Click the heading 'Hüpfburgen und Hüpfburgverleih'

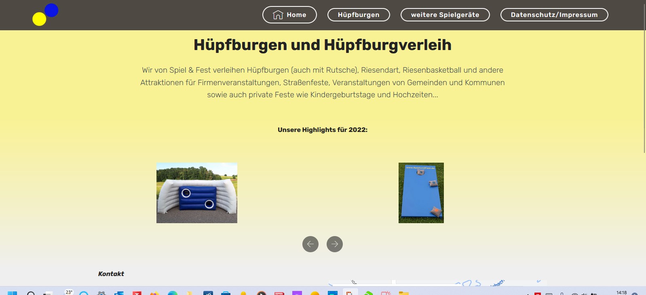(x=323, y=45)
